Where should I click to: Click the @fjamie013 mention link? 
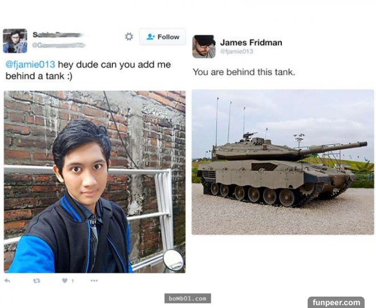[30, 64]
